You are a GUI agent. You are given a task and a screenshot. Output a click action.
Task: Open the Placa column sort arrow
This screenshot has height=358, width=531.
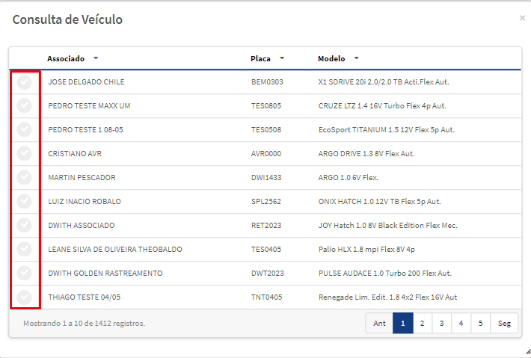pos(282,58)
